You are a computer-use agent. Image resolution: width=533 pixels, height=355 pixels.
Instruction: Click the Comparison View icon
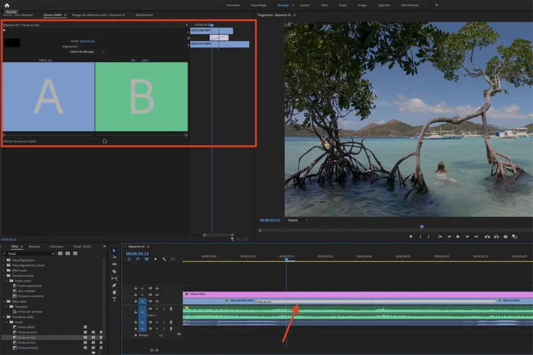point(514,236)
